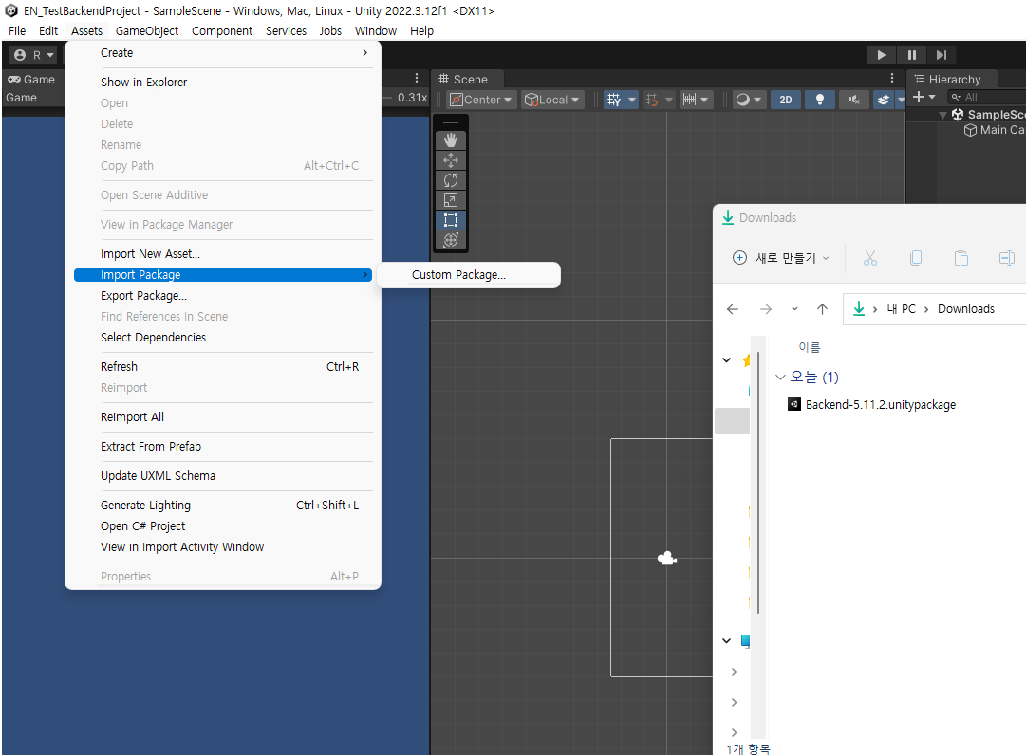Screen dimensions: 1026x755
Task: Select the Scale tool in Scene toolbar
Action: point(451,200)
